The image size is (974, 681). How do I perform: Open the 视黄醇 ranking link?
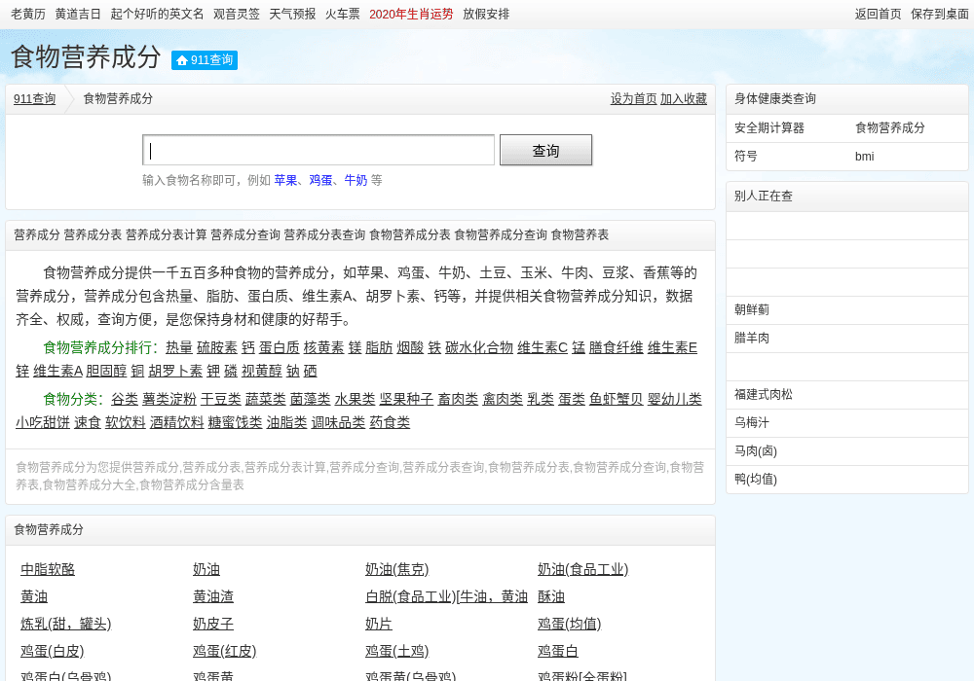point(261,371)
